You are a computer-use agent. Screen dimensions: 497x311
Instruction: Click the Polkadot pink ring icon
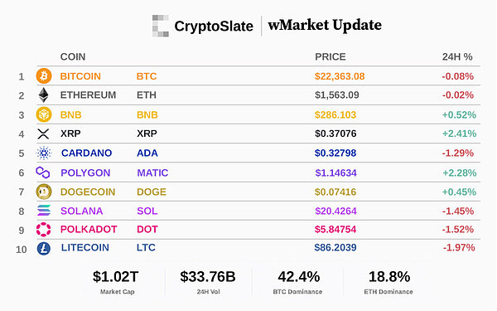click(x=43, y=230)
